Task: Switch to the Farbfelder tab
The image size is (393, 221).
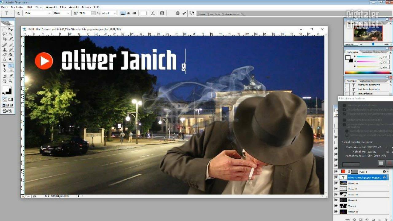Action: (x=367, y=52)
